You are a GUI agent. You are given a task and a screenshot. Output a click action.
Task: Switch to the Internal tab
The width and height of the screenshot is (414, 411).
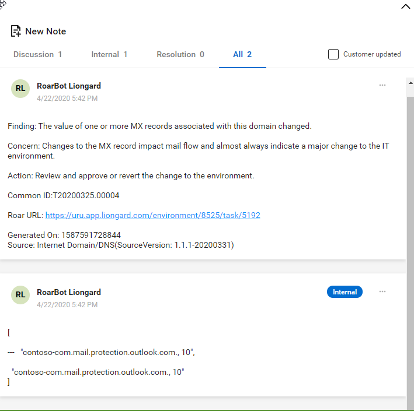109,54
